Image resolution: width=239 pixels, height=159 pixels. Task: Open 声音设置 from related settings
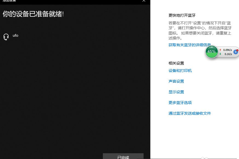tap(176, 81)
